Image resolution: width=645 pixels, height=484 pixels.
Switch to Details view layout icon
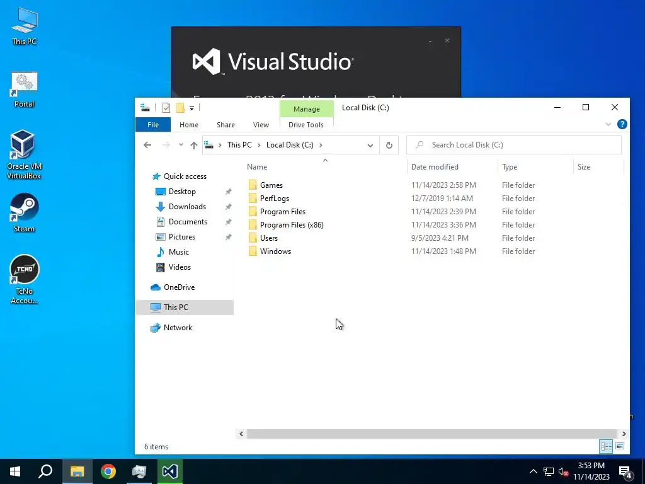[606, 446]
